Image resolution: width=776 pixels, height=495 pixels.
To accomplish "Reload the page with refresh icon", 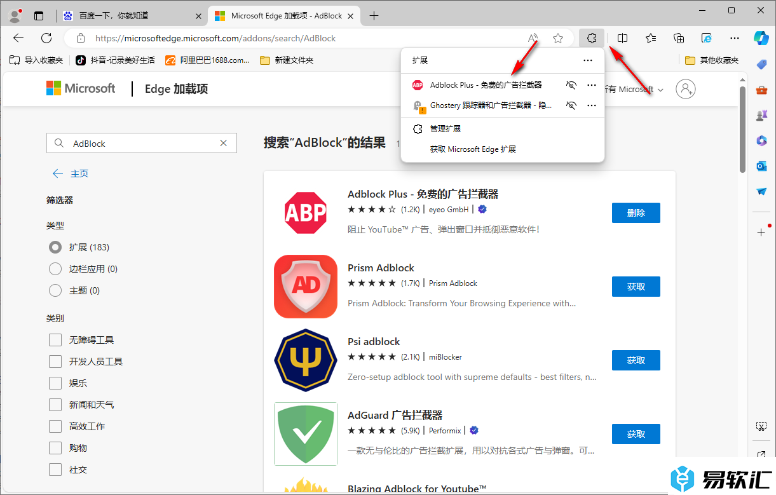I will (46, 38).
